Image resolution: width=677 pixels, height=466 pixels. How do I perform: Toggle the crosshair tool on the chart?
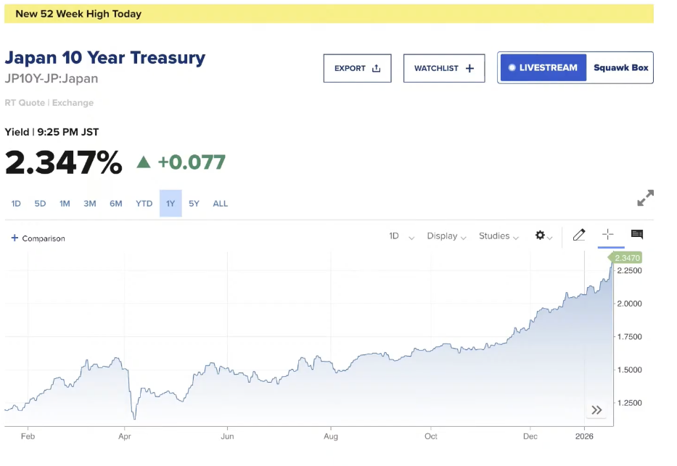pos(608,235)
